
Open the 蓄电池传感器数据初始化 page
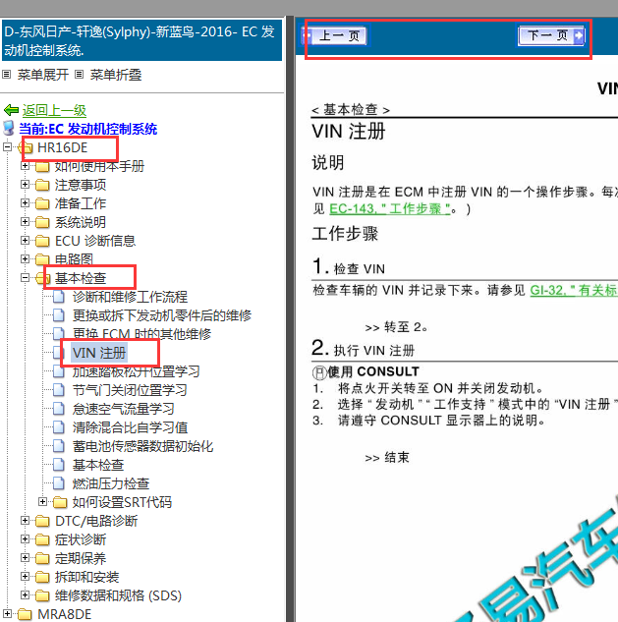(142, 446)
